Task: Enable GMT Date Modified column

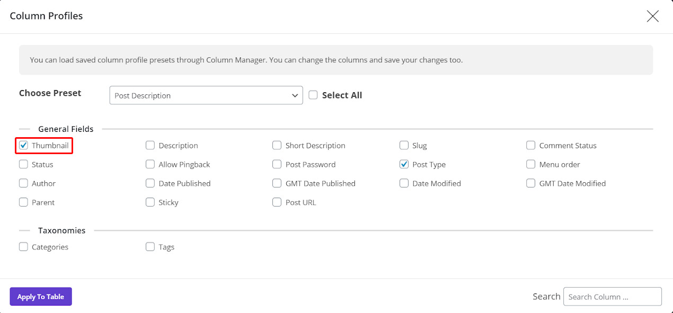Action: 530,183
